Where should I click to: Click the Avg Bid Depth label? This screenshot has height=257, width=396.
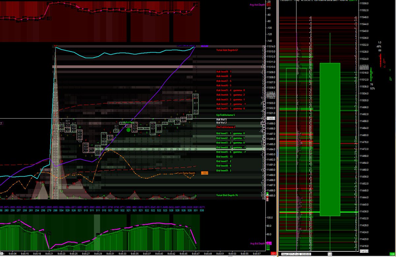[x=257, y=243]
